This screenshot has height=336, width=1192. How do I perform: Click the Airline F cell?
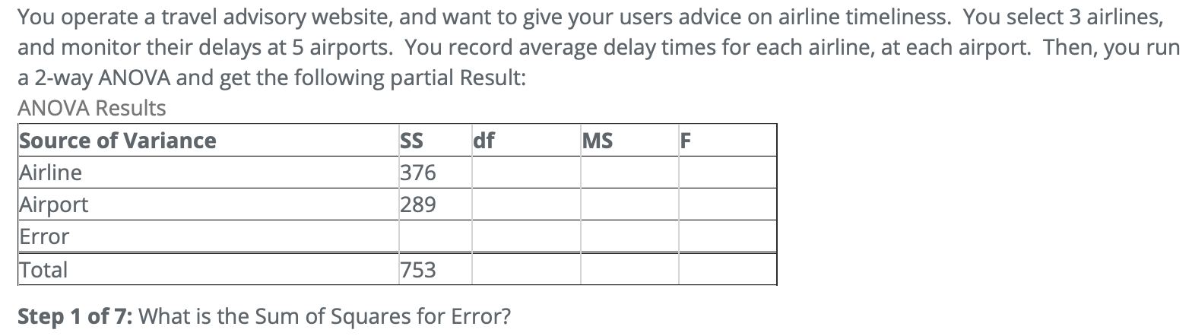pyautogui.click(x=728, y=173)
